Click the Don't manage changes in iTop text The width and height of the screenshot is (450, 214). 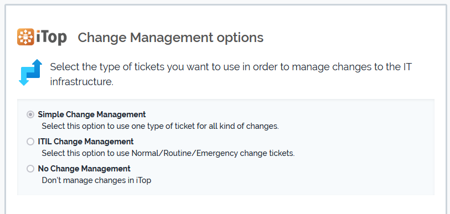(x=96, y=180)
